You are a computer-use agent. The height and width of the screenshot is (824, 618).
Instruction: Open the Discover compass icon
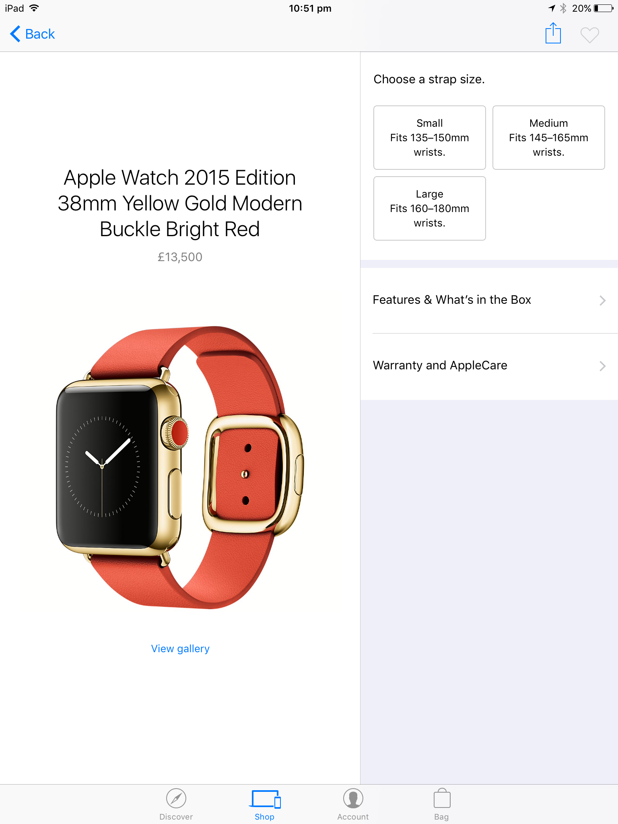pos(176,798)
